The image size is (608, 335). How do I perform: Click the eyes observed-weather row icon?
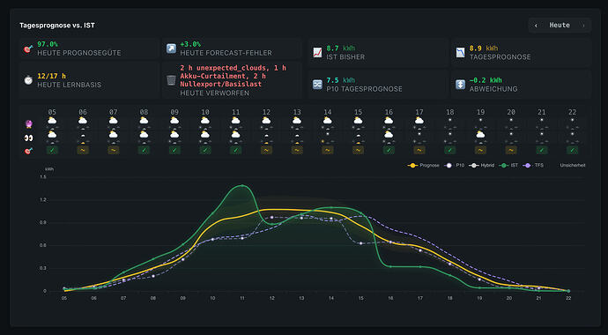tap(29, 138)
